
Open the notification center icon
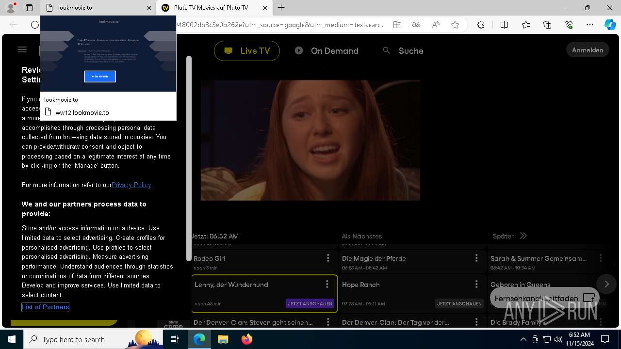605,339
